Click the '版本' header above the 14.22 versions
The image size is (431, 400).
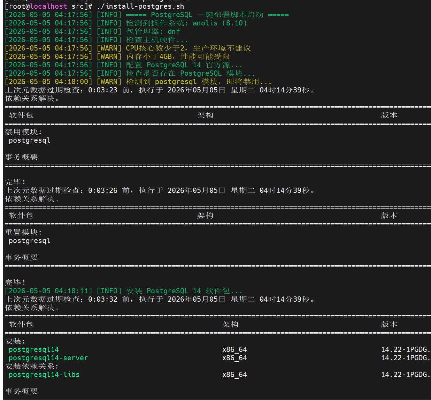click(x=389, y=324)
